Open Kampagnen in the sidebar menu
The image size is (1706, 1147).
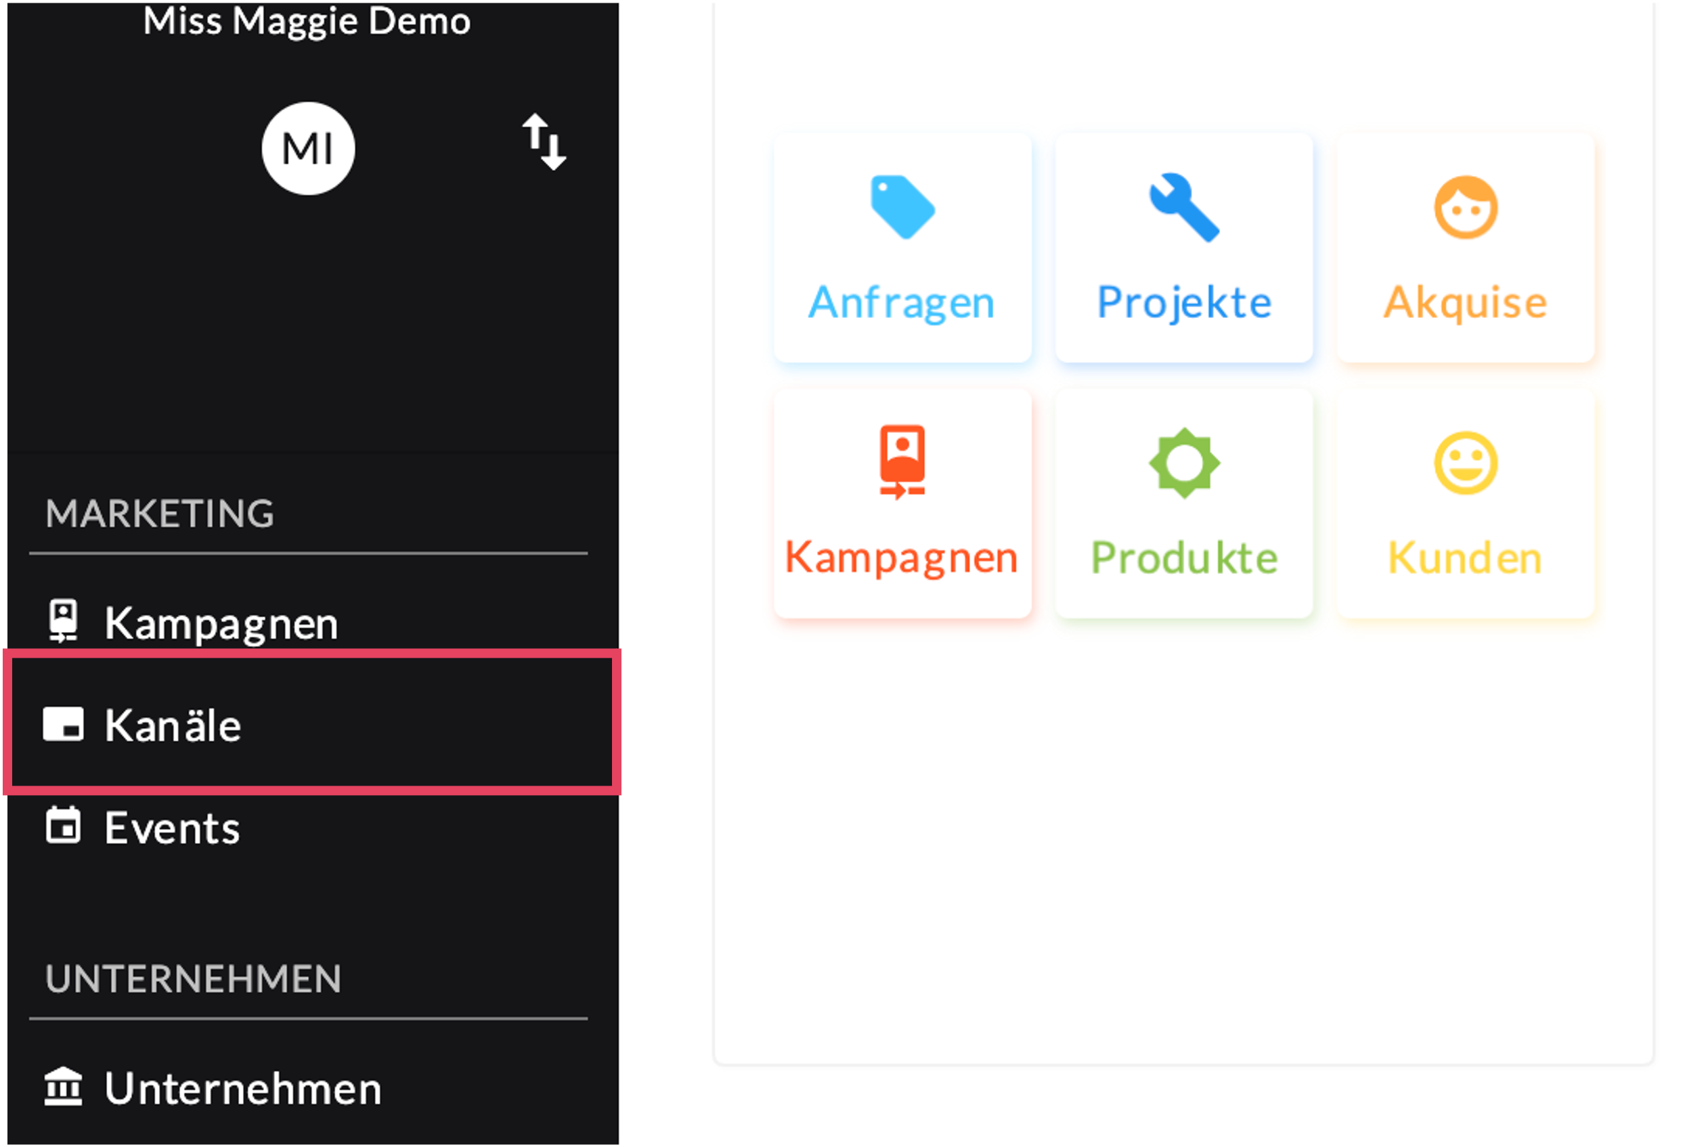221,623
